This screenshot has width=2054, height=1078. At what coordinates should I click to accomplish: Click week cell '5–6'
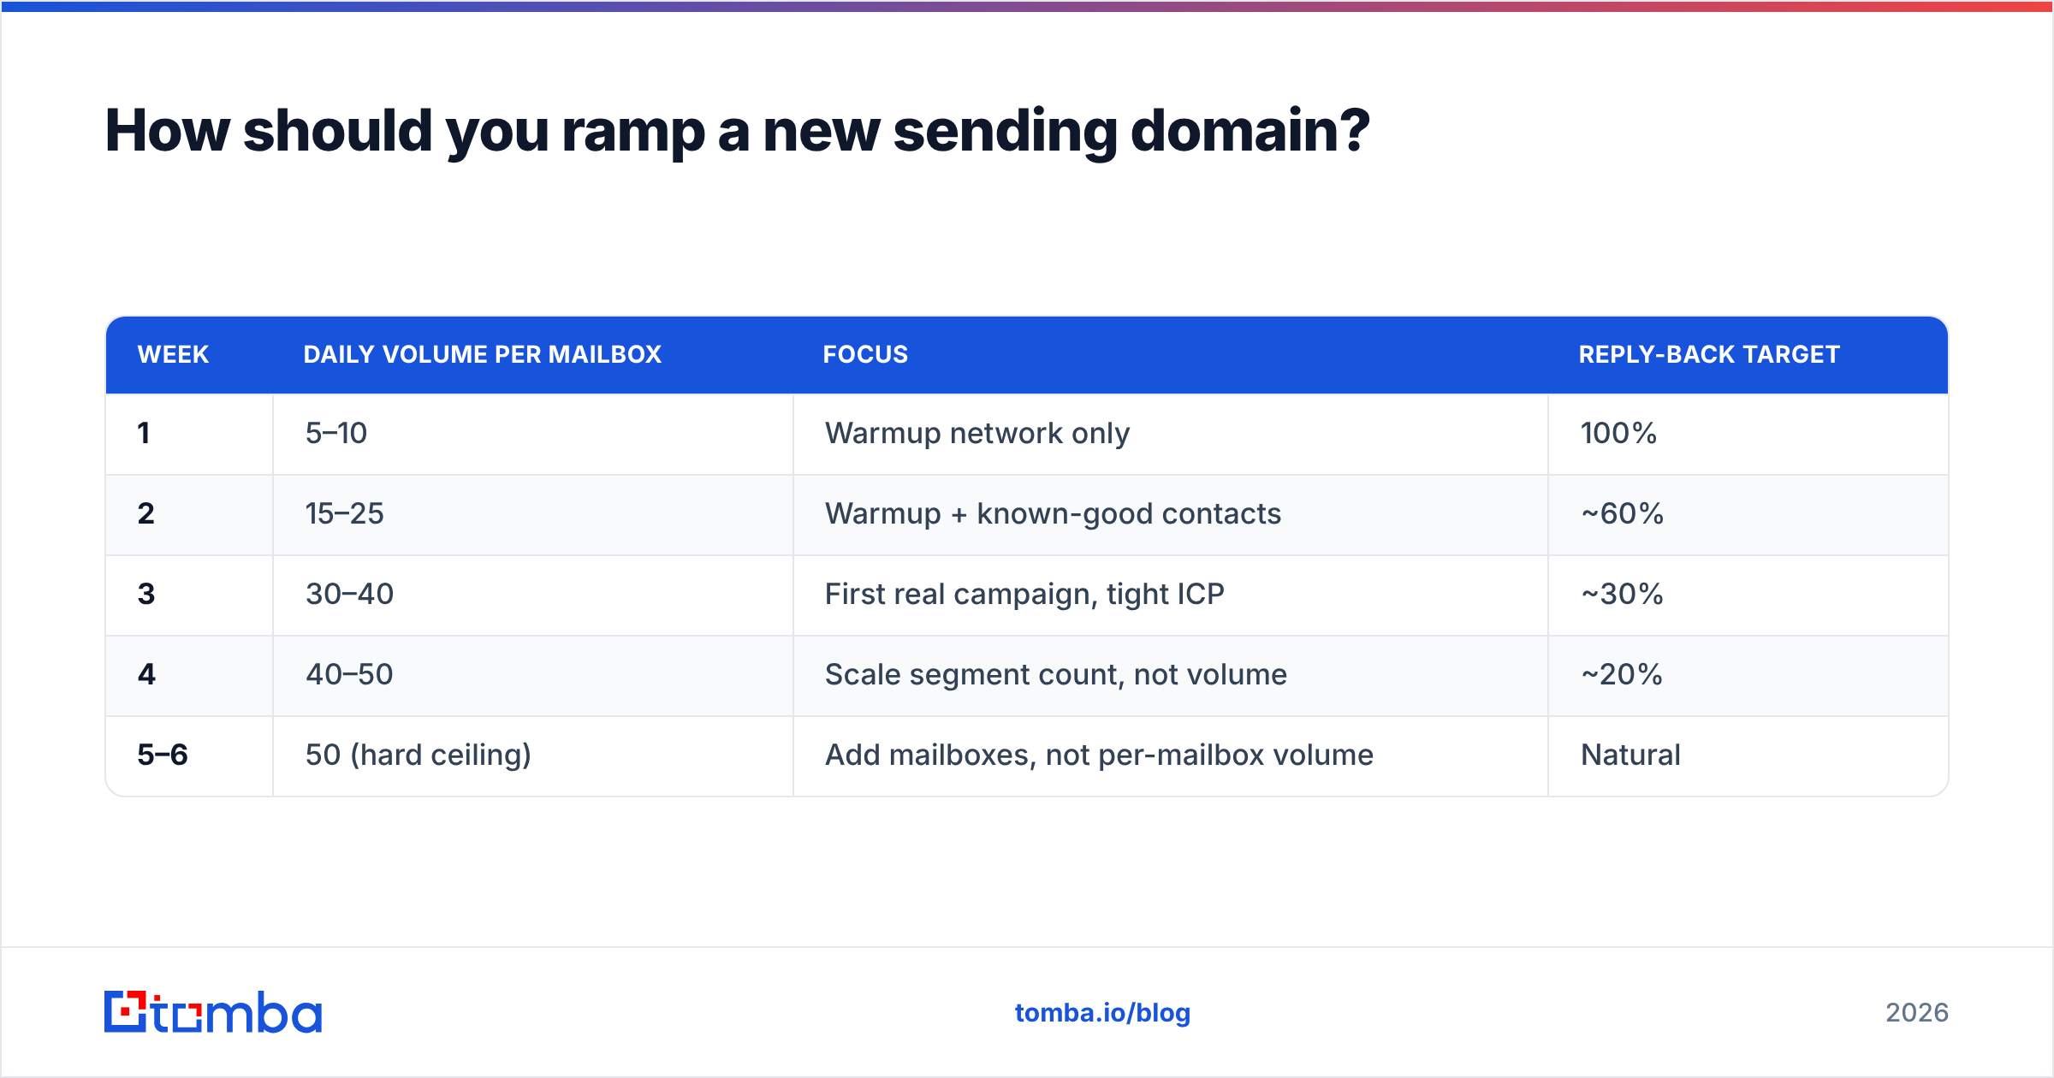click(189, 756)
